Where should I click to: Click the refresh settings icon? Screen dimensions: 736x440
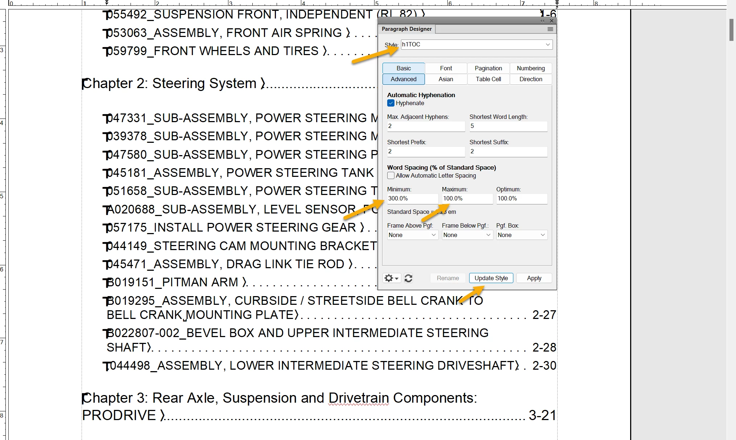click(x=408, y=278)
